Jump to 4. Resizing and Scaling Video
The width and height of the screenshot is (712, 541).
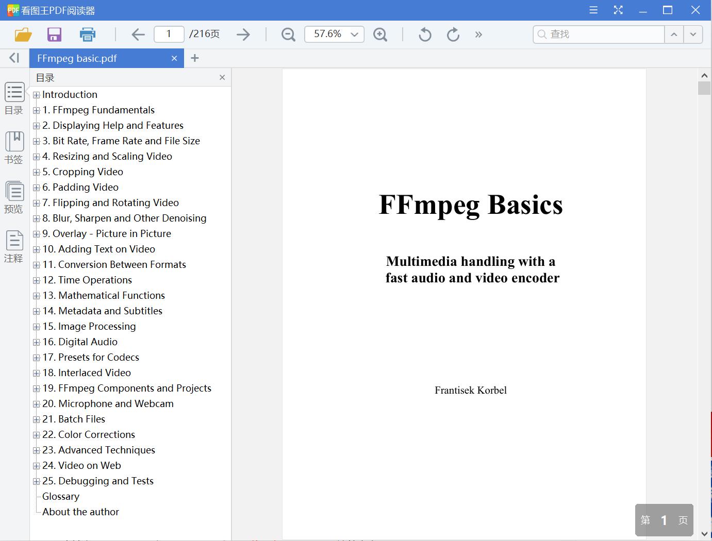pyautogui.click(x=107, y=156)
